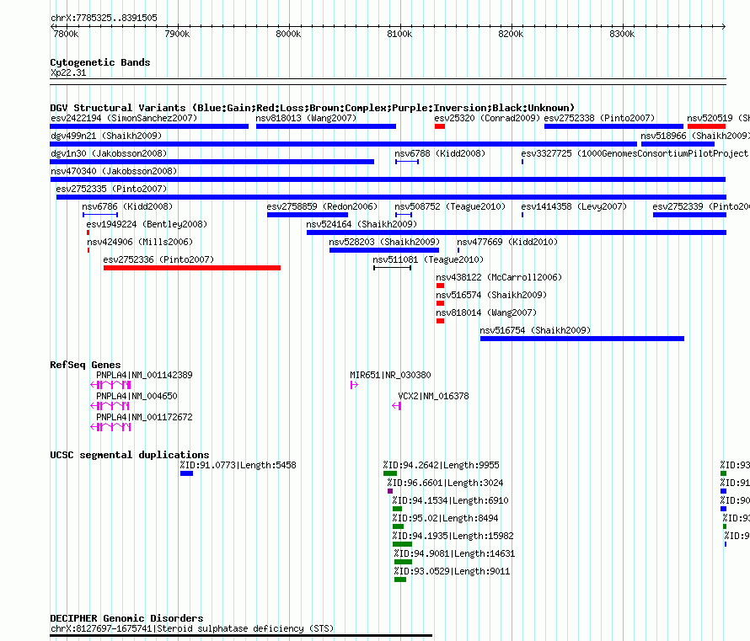Click the esv2758859 (Redon2006) blue bar
Viewport: 750px width, 641px height.
click(308, 215)
